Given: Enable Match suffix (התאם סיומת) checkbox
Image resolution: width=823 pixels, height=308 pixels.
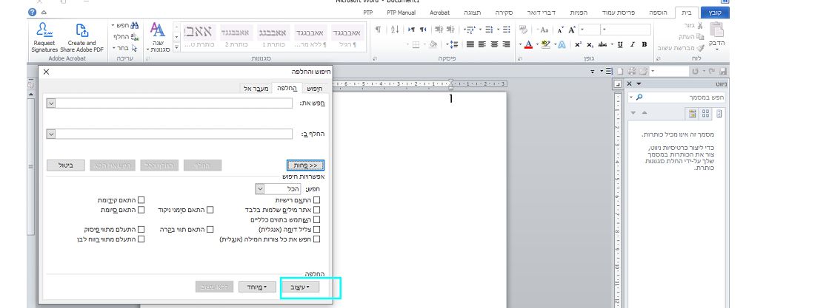Looking at the screenshot, I should 141,210.
